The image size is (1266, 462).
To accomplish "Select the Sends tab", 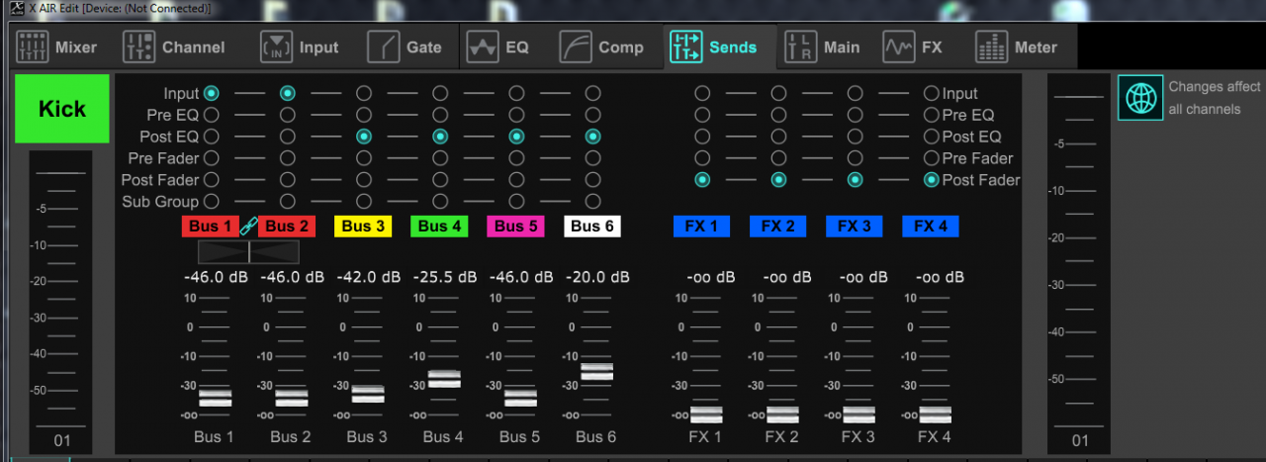I will [x=713, y=46].
